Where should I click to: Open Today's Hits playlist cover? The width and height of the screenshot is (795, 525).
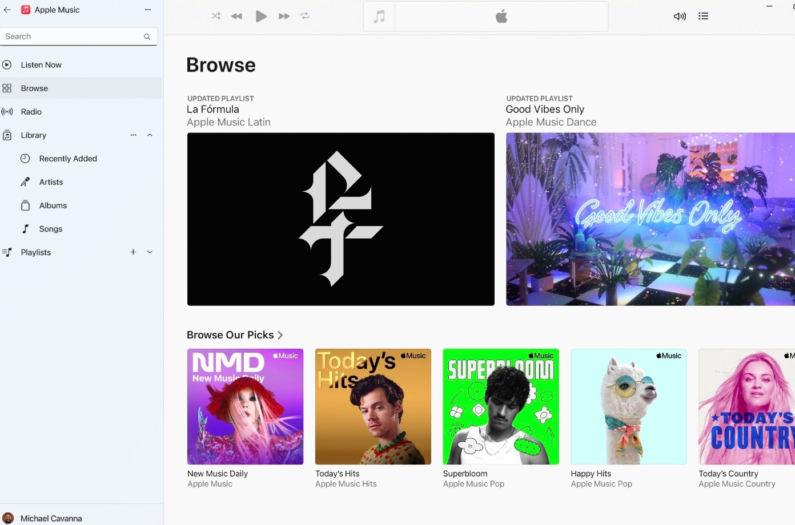click(374, 407)
